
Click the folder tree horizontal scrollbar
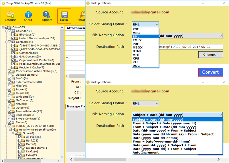pyautogui.click(x=30, y=161)
